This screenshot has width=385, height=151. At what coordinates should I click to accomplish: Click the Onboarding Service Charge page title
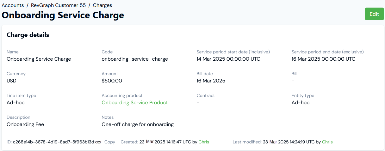click(x=63, y=15)
